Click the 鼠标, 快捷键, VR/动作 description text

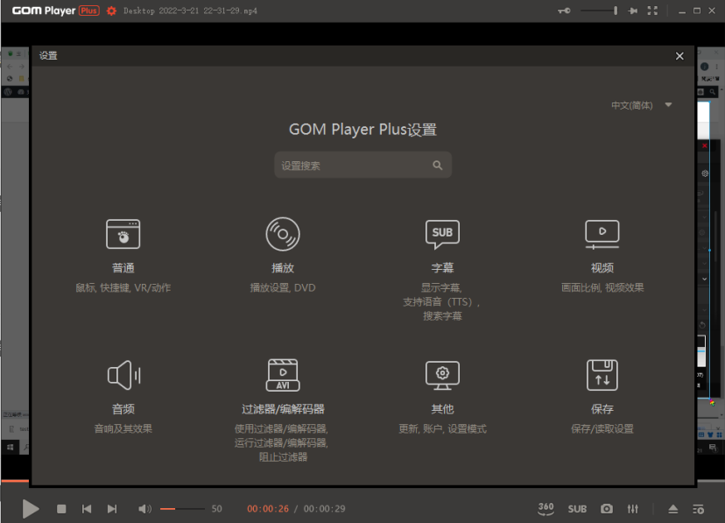123,287
